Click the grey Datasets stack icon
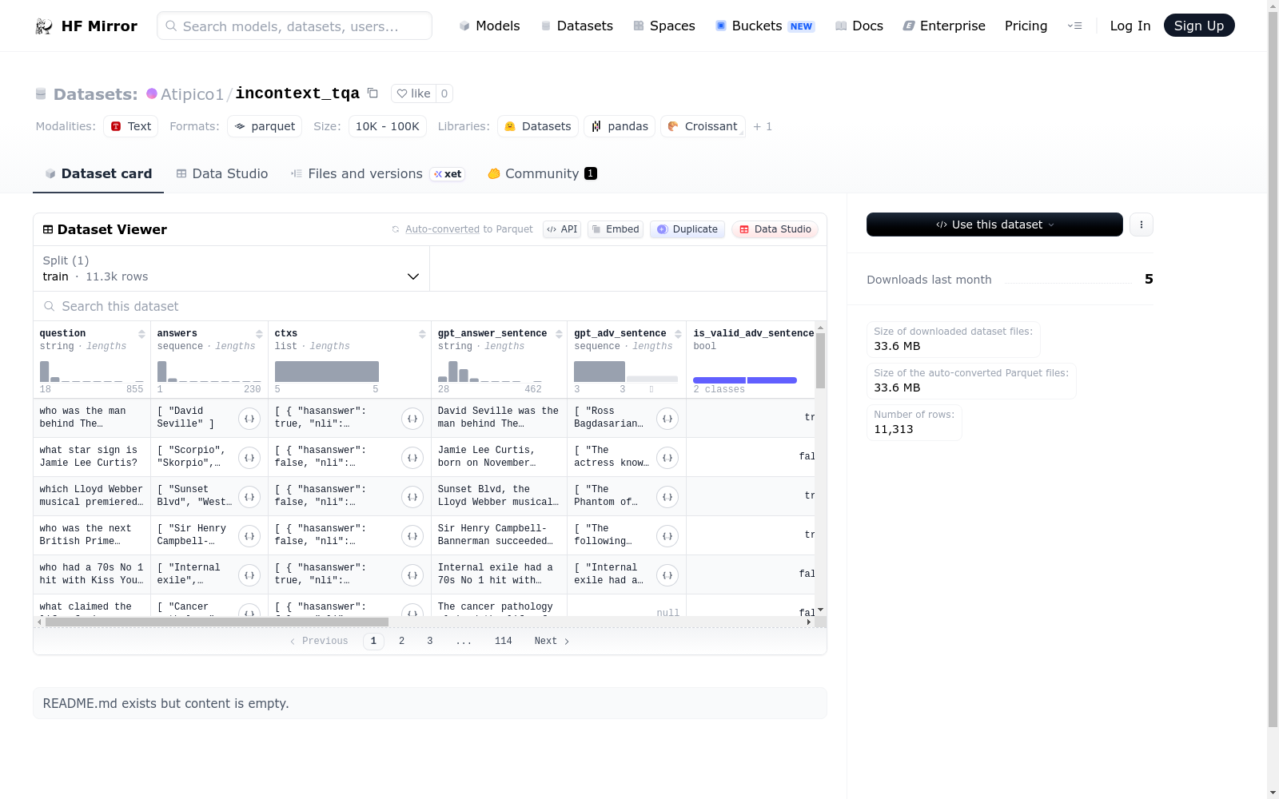 click(41, 94)
